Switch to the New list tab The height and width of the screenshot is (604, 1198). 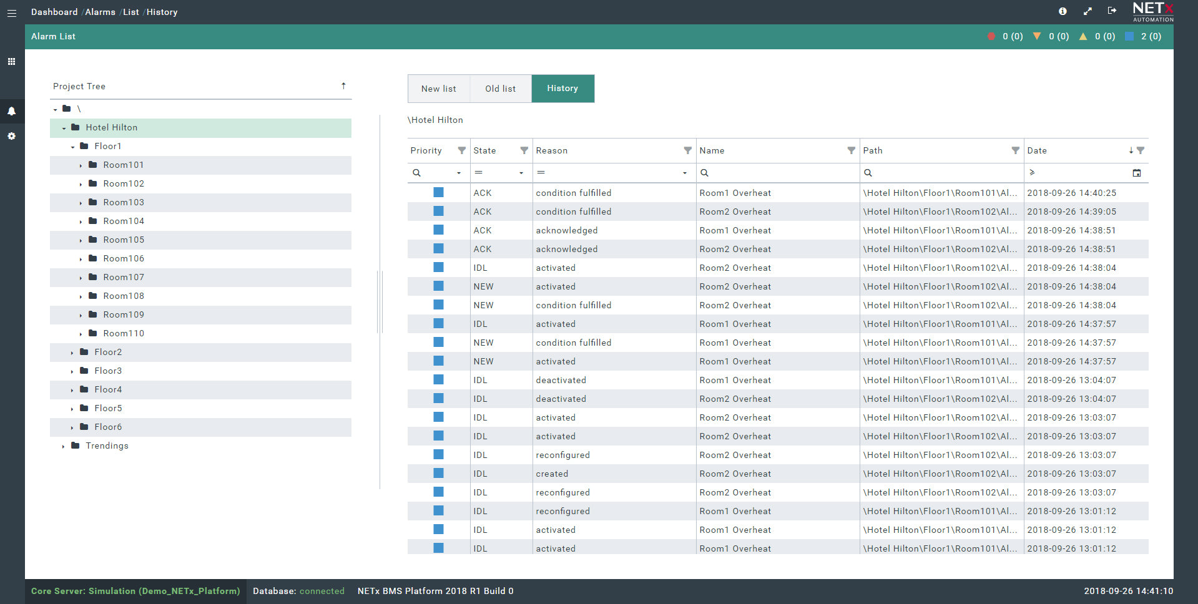click(439, 89)
